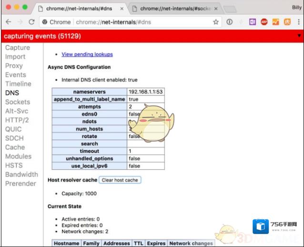Click the Adblock Plus extension icon

pos(264,22)
